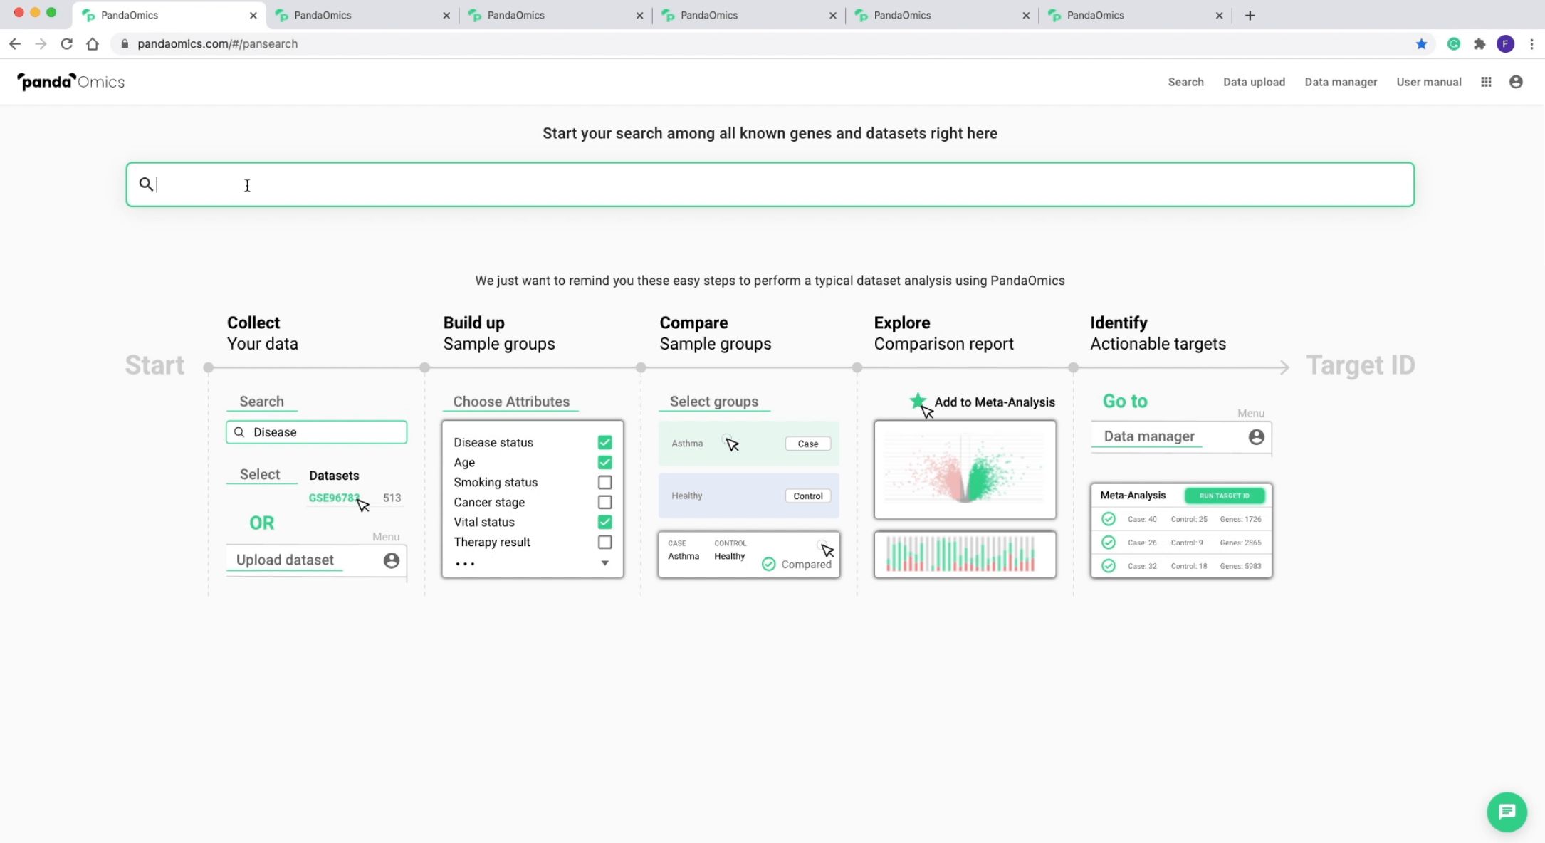Click the bookmark star in address bar
This screenshot has width=1545, height=843.
[x=1421, y=44]
